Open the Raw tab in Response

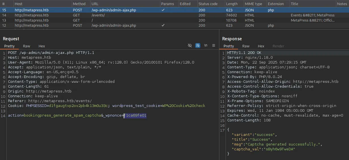click(246, 46)
